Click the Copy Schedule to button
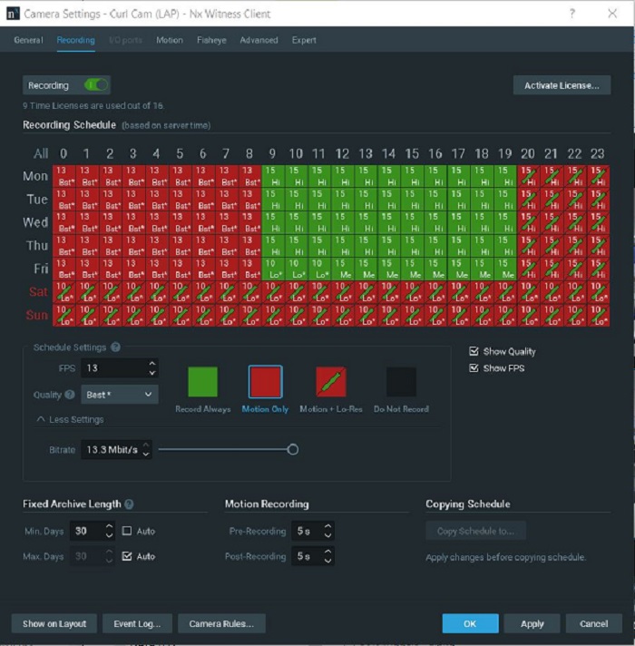 click(475, 531)
